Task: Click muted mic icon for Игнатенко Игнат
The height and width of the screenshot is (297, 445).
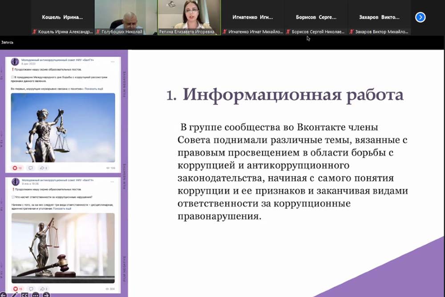Action: [x=225, y=32]
